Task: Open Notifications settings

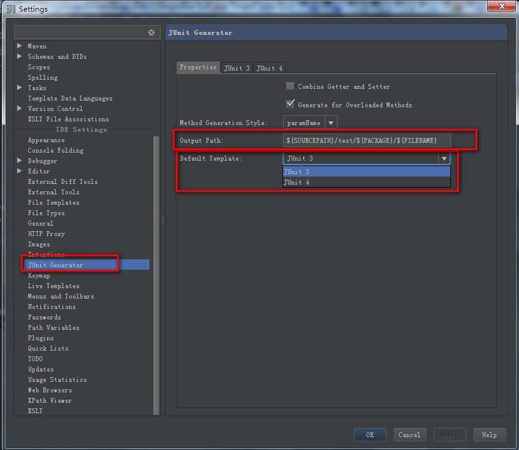Action: (x=52, y=307)
